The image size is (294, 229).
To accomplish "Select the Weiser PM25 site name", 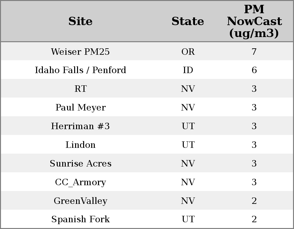I will click(80, 52).
